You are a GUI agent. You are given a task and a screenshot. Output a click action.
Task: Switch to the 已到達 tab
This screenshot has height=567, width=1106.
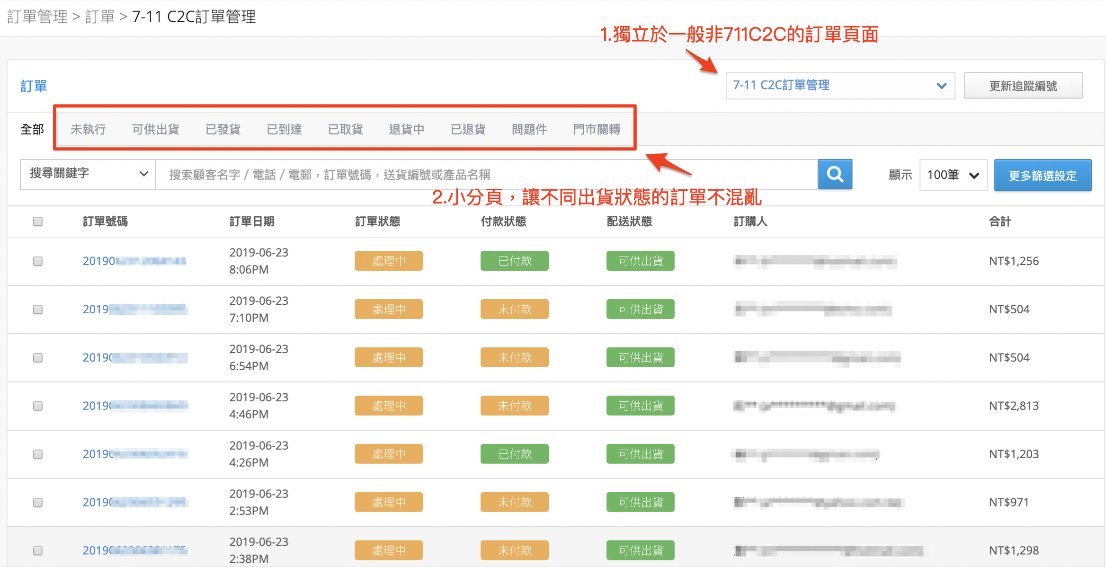284,129
